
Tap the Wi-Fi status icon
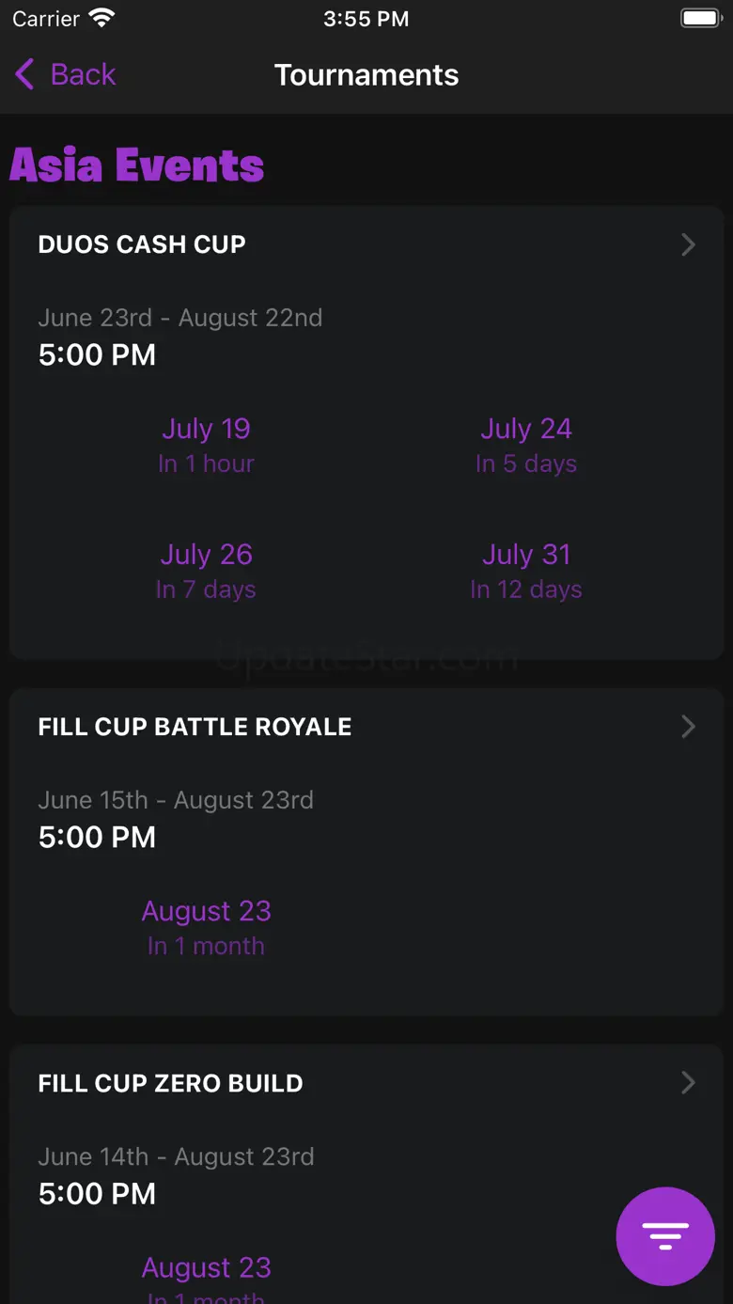(101, 18)
